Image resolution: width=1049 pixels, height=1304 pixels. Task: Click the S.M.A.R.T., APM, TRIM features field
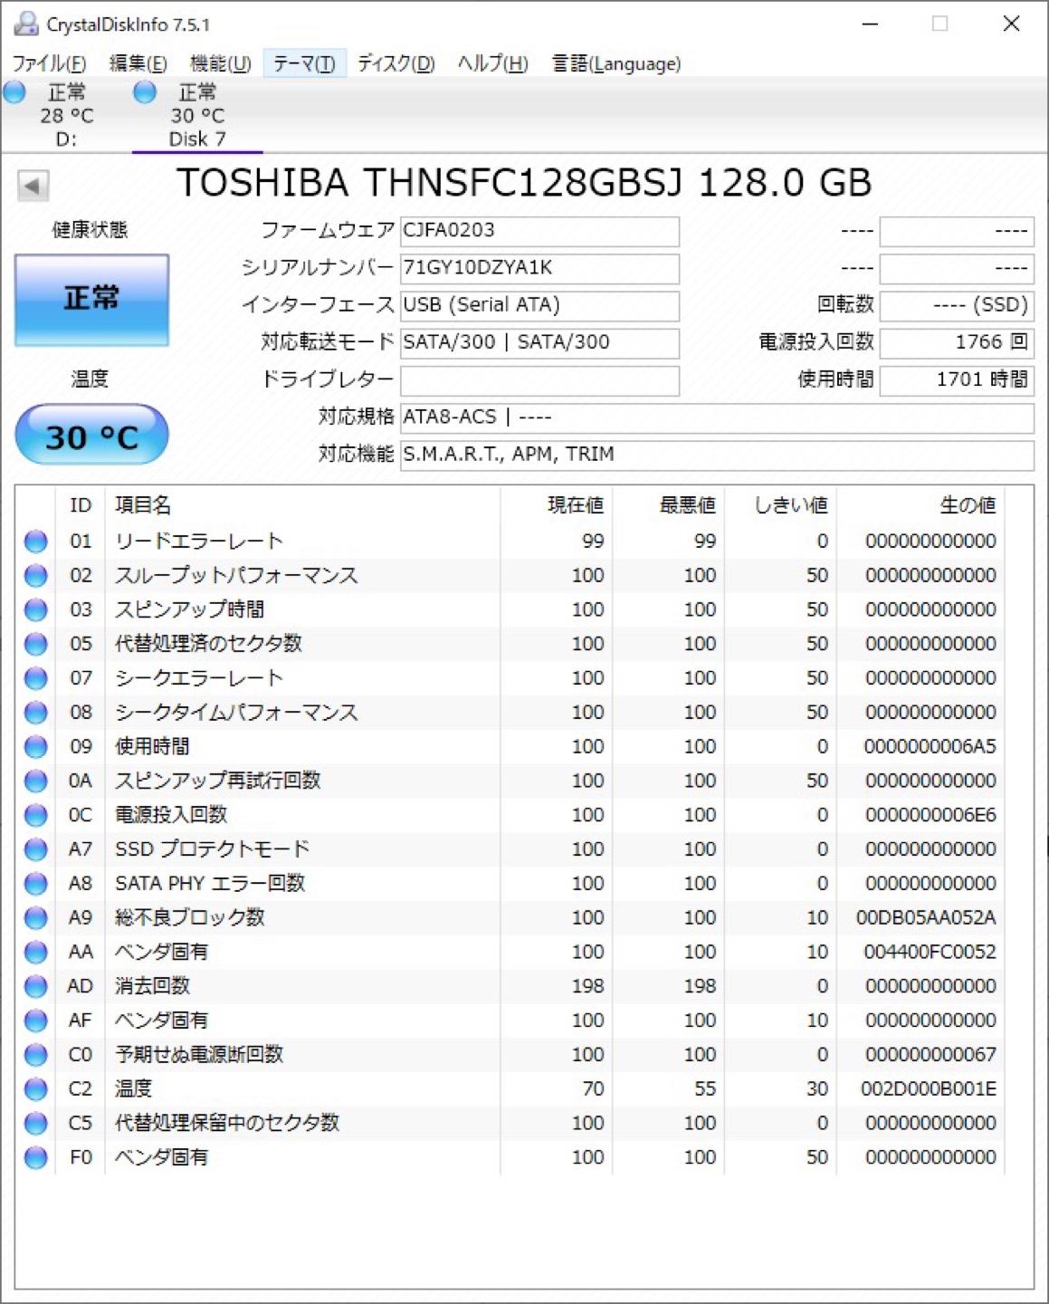click(x=717, y=455)
